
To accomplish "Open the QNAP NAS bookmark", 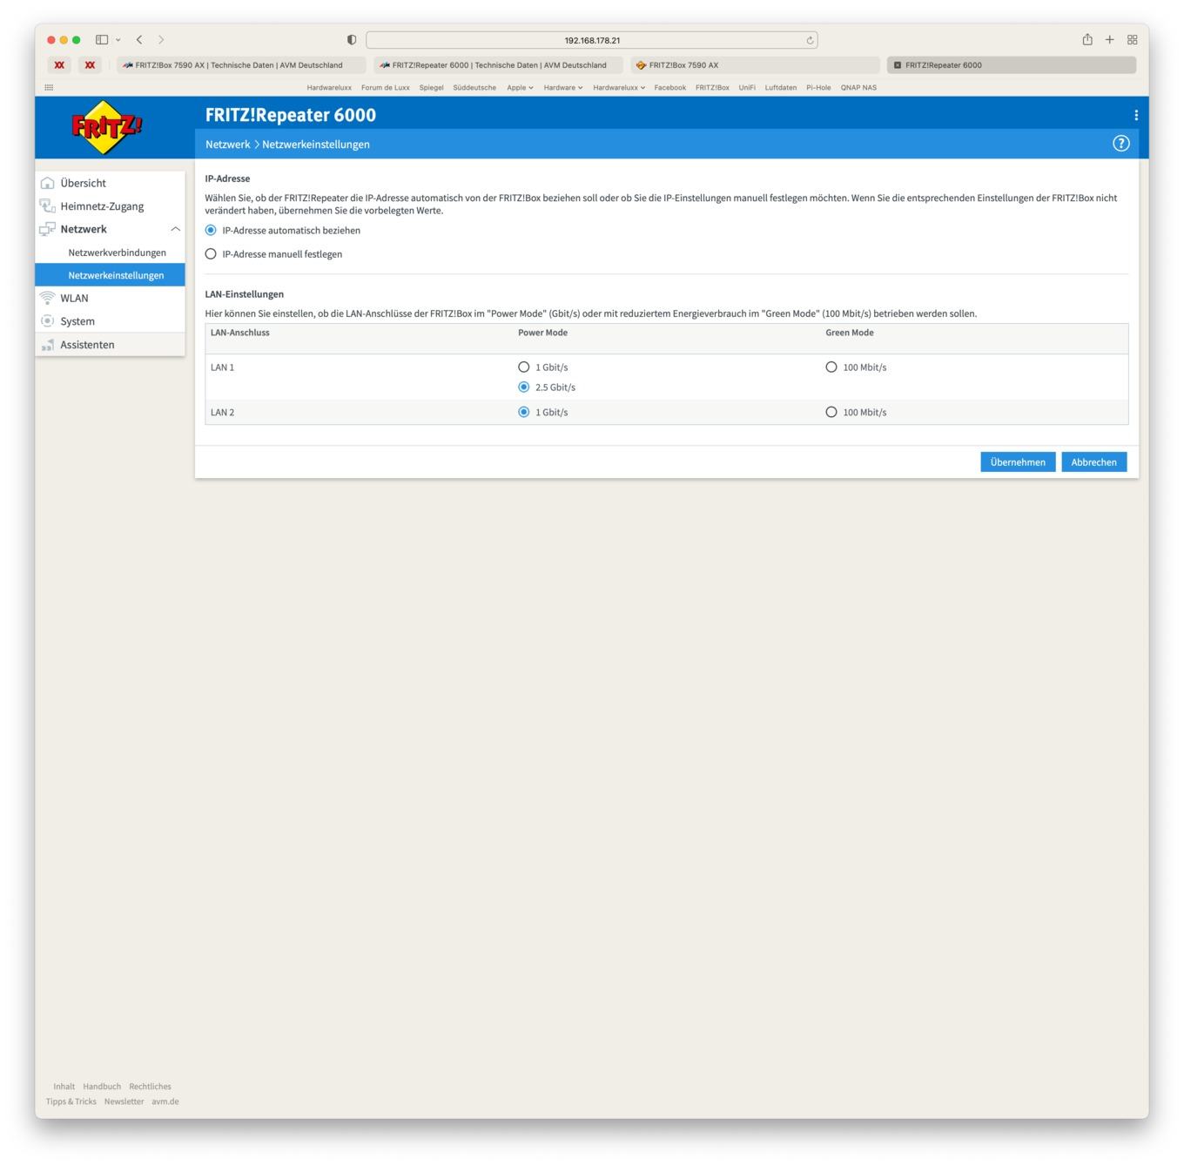I will tap(858, 87).
